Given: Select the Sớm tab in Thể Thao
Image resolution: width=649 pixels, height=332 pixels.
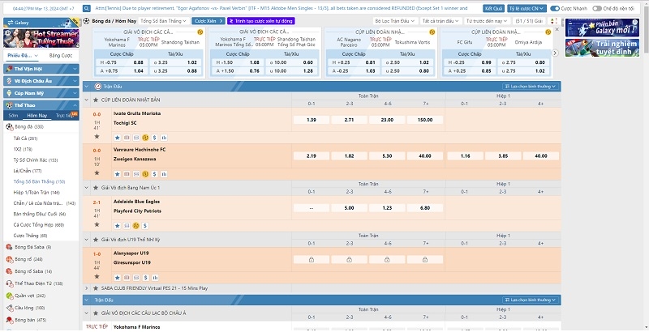Looking at the screenshot, I should (14, 115).
